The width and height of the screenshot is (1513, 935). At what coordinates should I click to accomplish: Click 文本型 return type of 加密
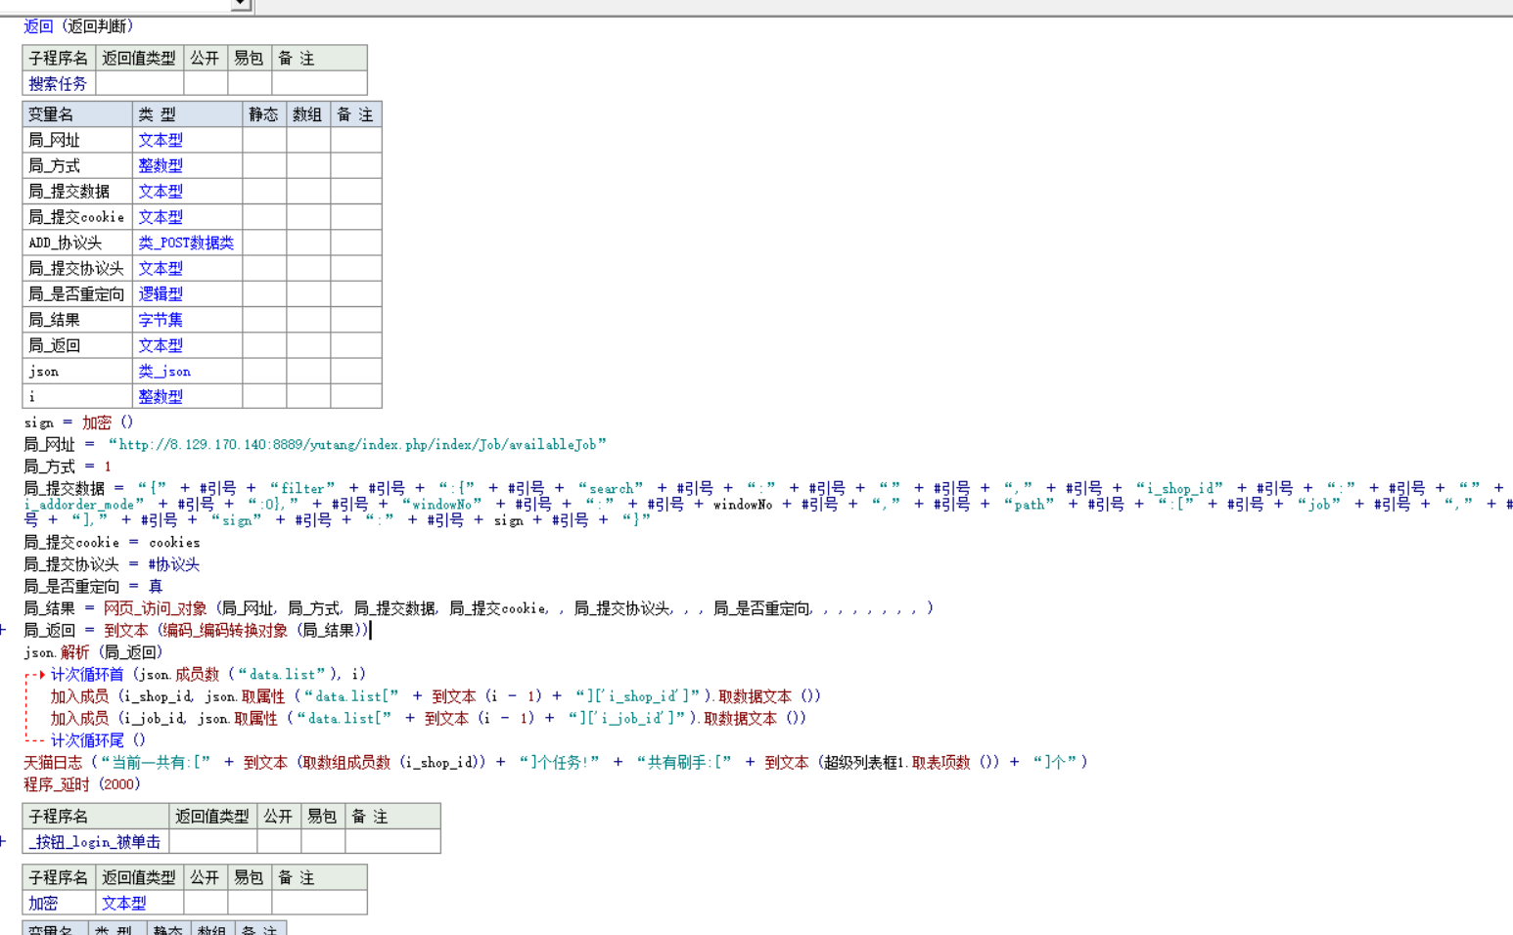(124, 904)
